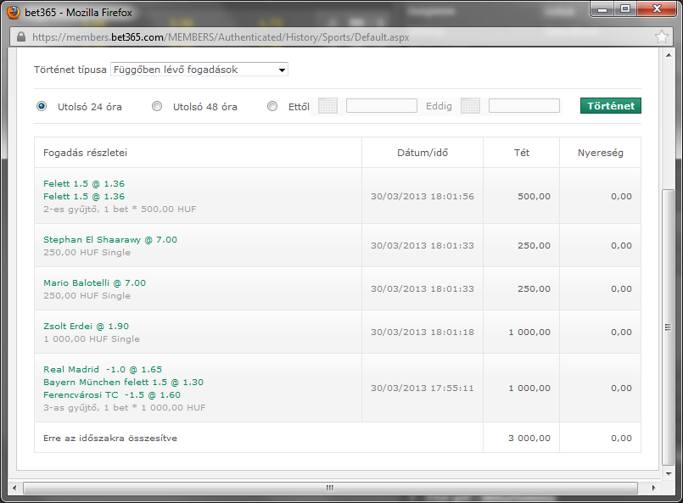Open the Történet típusa dropdown
The height and width of the screenshot is (503, 683).
click(x=199, y=70)
